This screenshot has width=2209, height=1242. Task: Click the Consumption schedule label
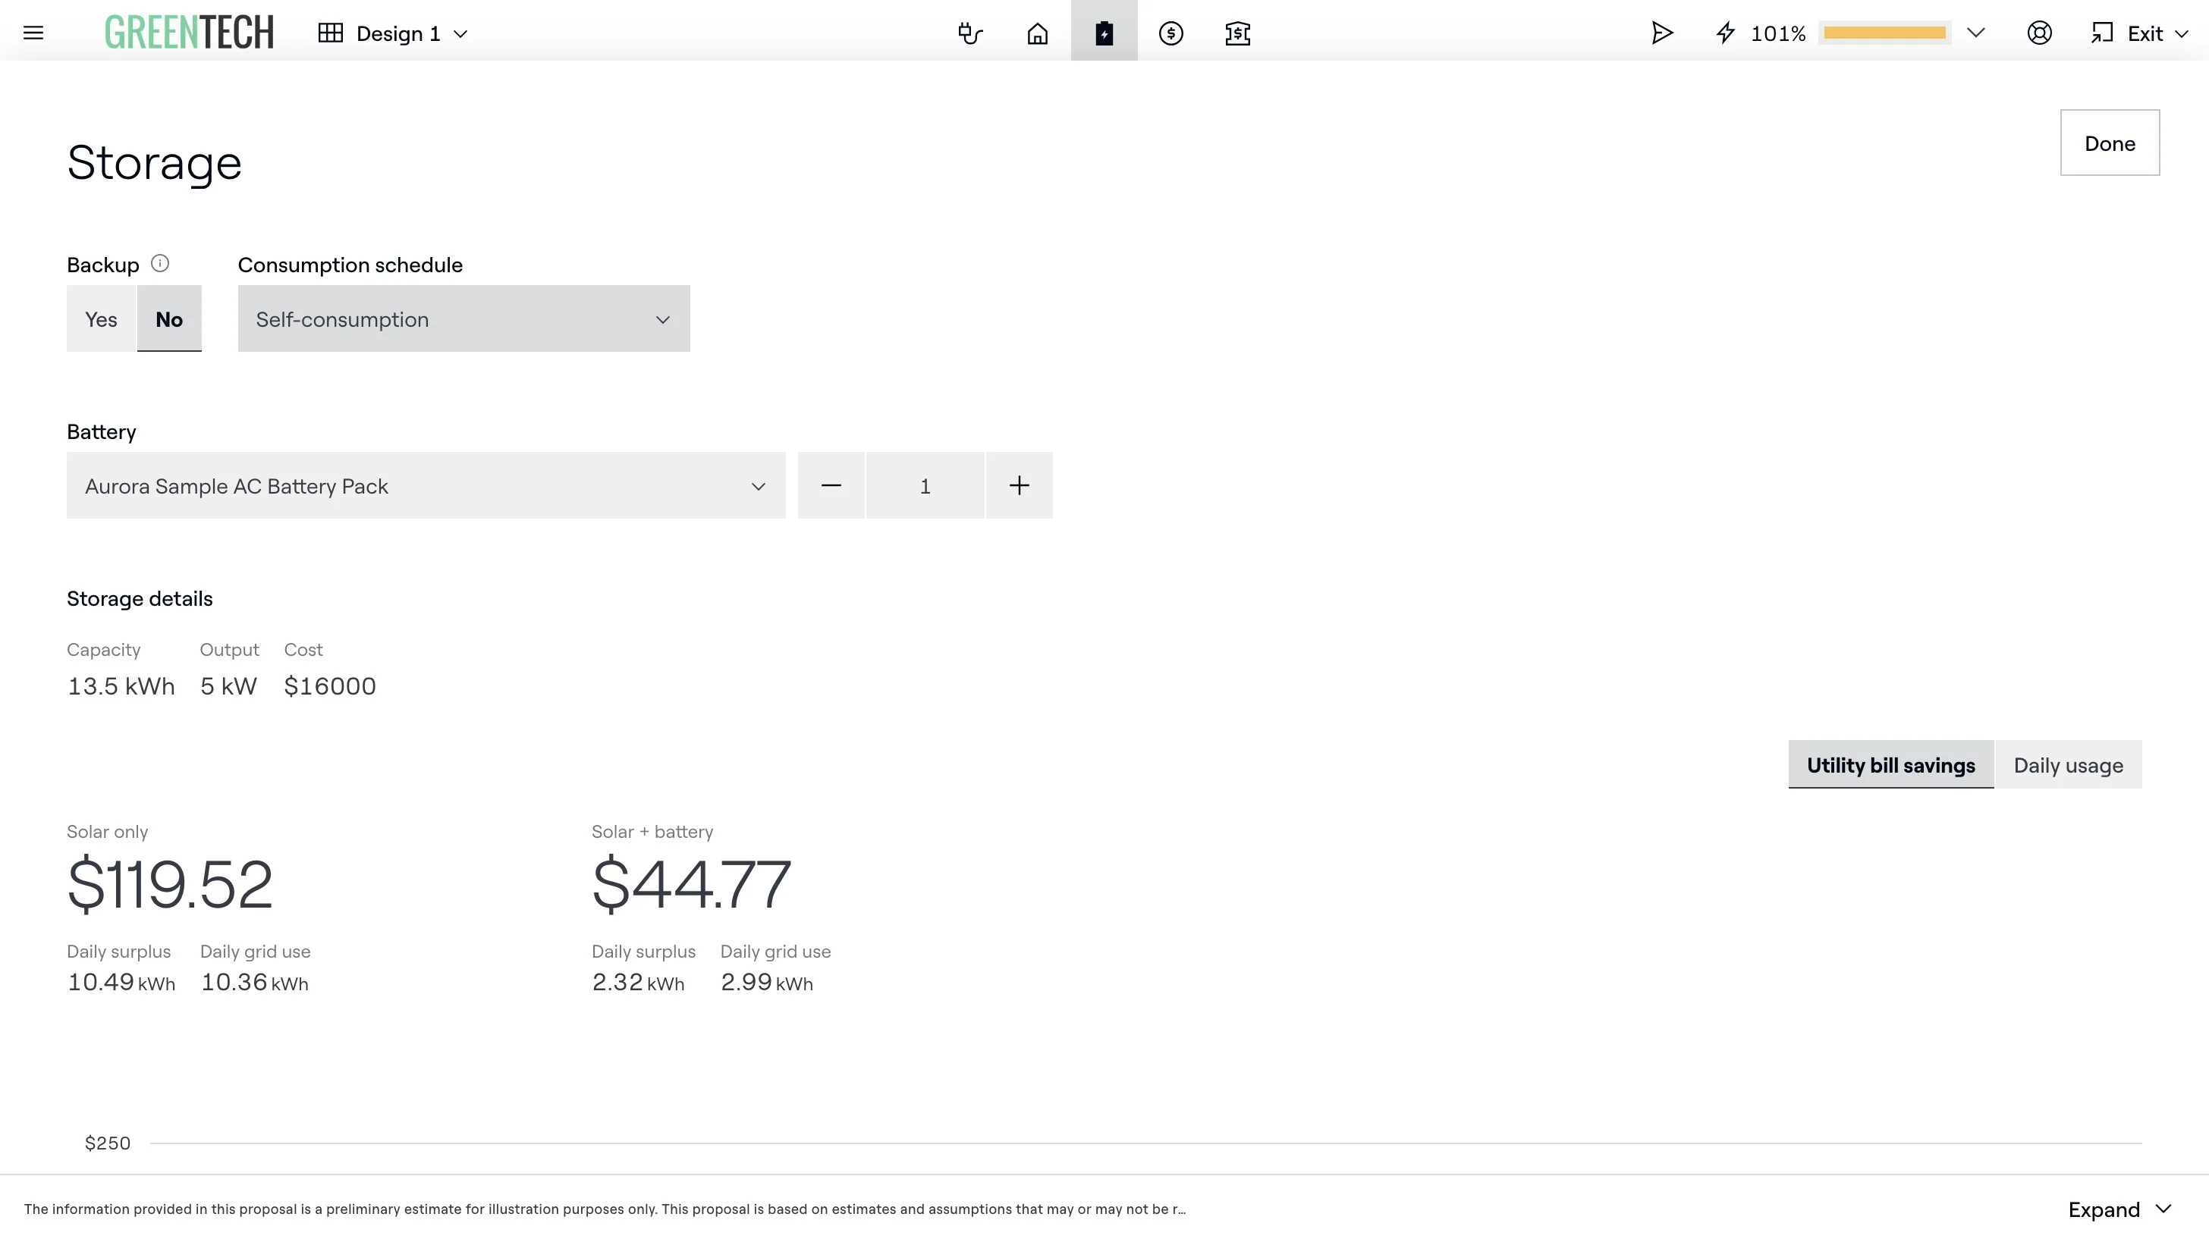tap(350, 265)
